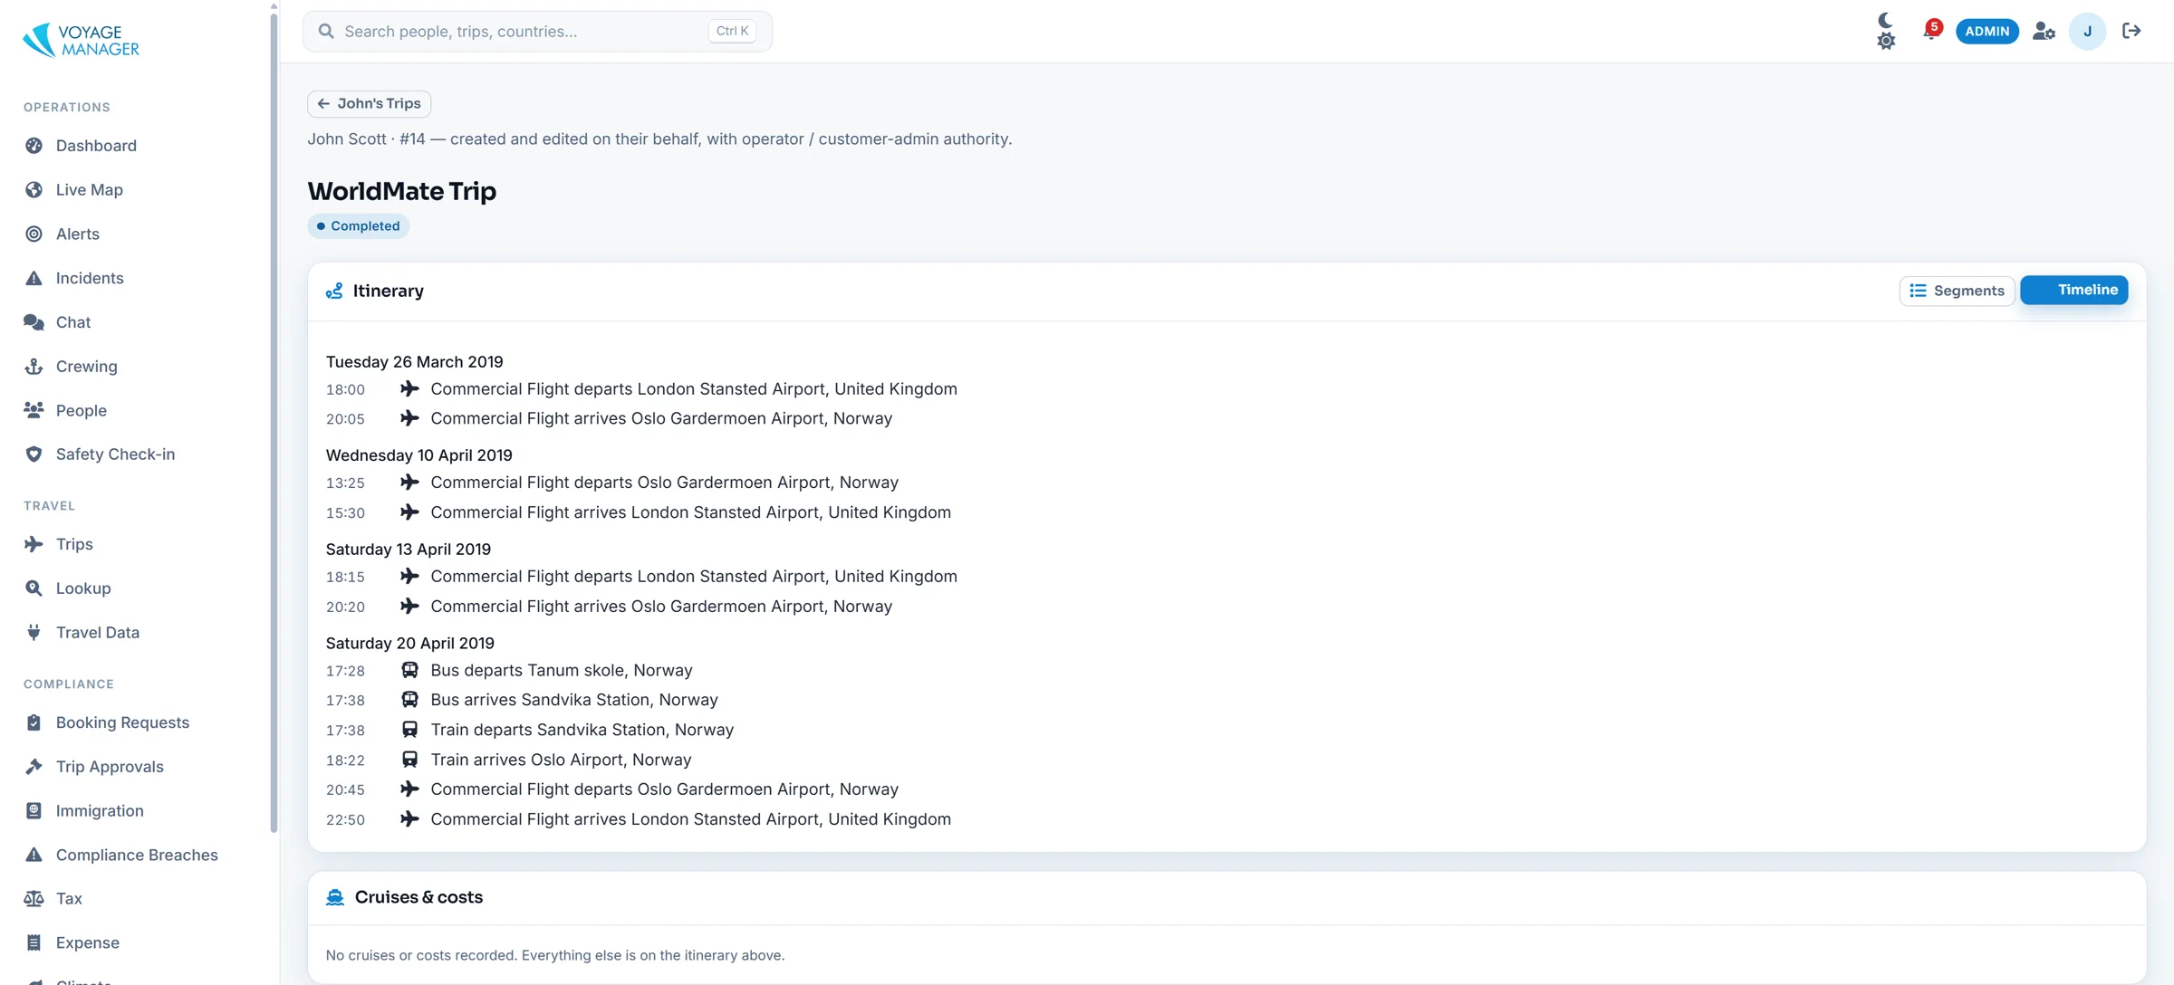The width and height of the screenshot is (2174, 985).
Task: Open Live Map globe icon
Action: tap(34, 190)
